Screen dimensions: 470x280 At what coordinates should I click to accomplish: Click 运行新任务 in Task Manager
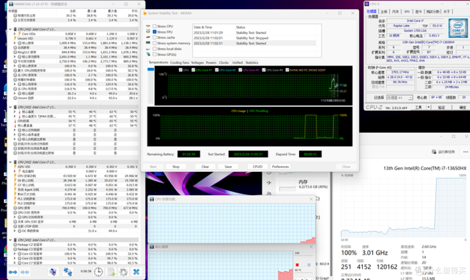(443, 152)
